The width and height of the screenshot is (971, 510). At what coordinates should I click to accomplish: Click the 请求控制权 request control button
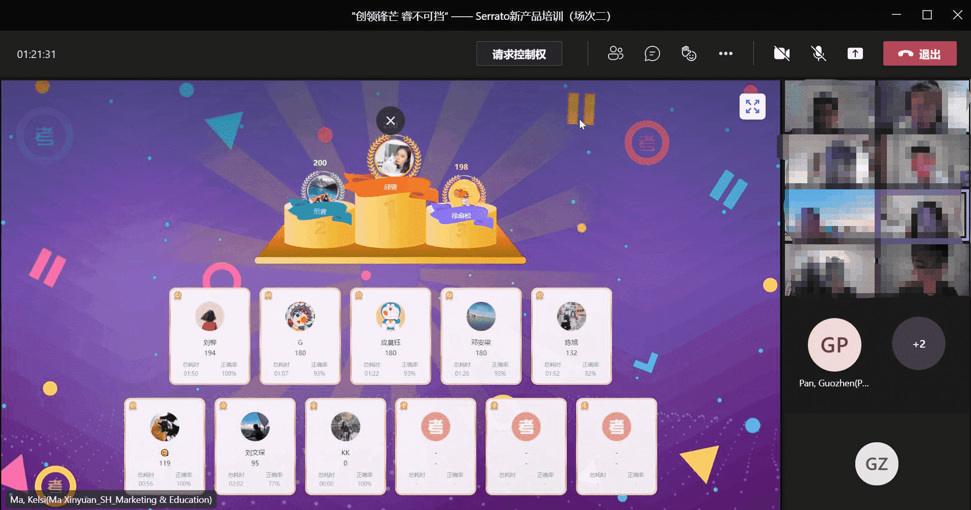click(519, 53)
